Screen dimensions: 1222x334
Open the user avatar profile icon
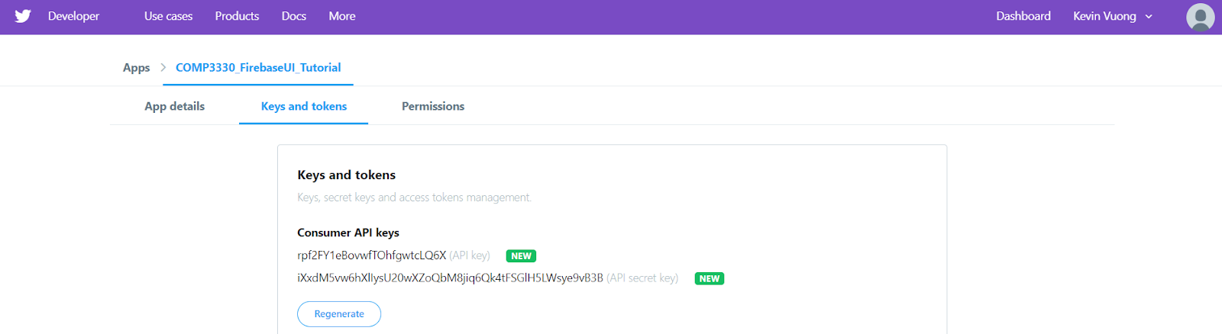pyautogui.click(x=1200, y=17)
